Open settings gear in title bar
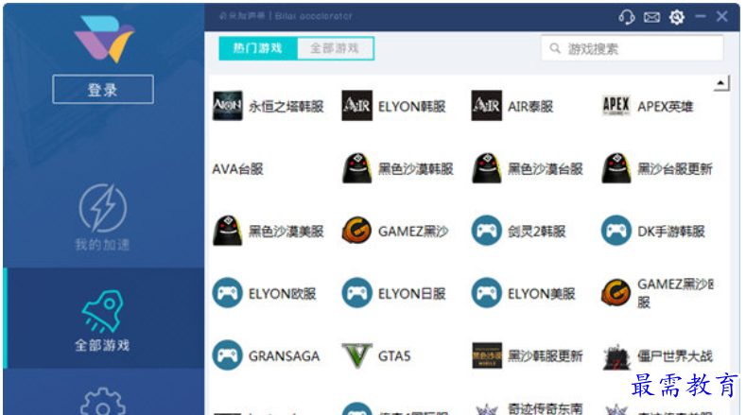Screen dimensions: 746x415 [x=677, y=17]
